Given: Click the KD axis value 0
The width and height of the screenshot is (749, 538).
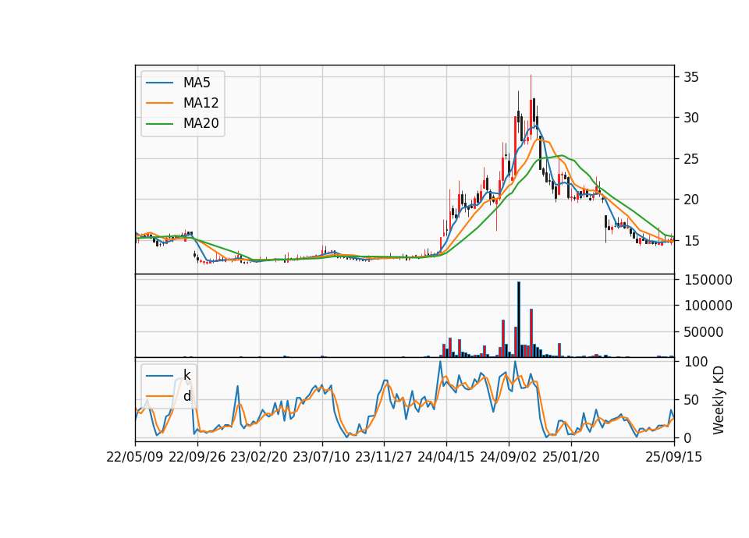Looking at the screenshot, I should click(x=687, y=437).
